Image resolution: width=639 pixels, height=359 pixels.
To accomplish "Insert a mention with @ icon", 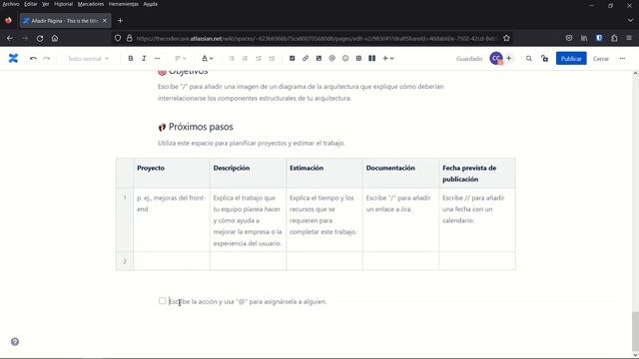I will (x=332, y=59).
